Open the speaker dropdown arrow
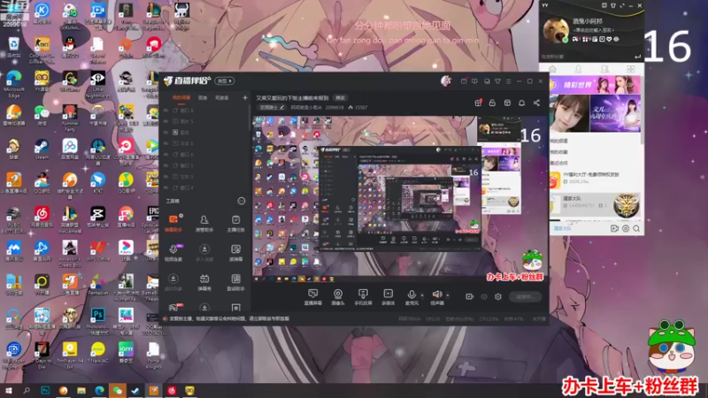 (448, 295)
